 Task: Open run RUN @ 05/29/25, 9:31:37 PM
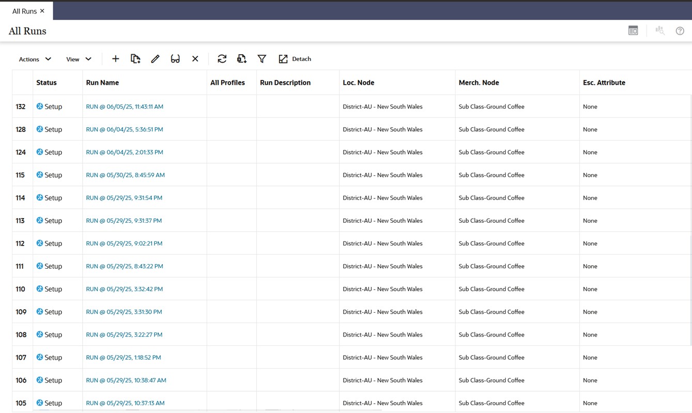(124, 220)
